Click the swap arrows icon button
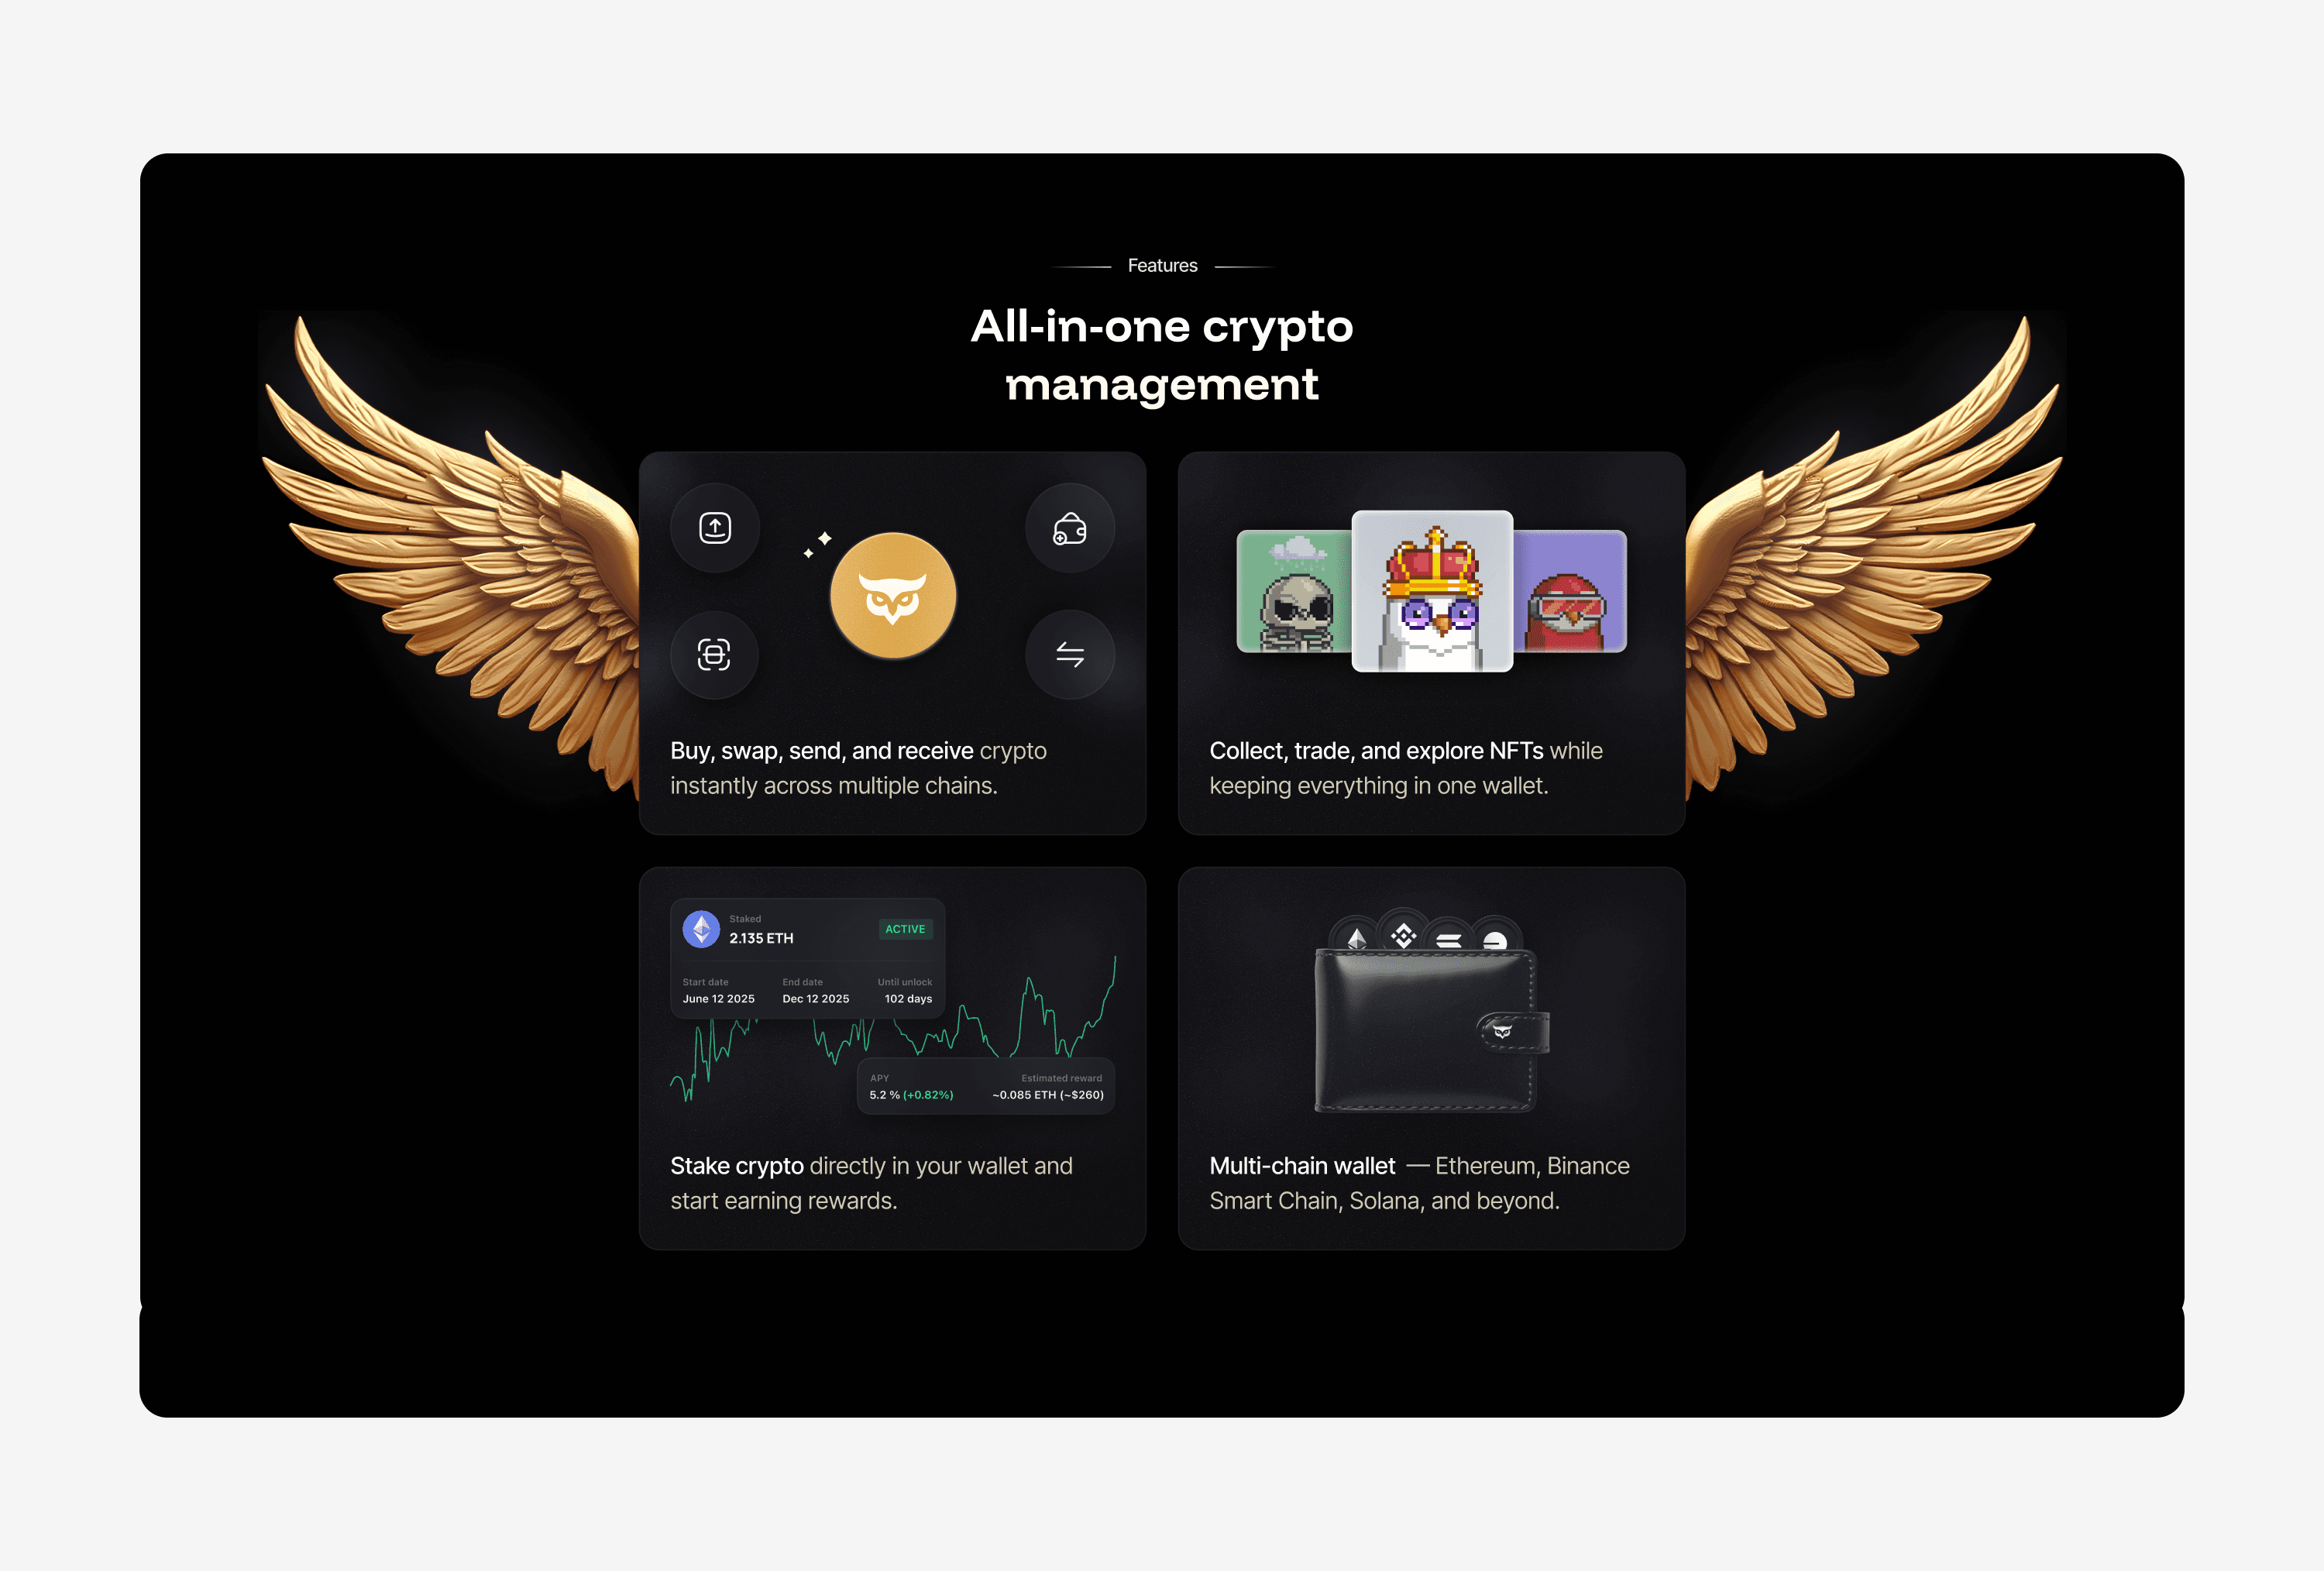Viewport: 2324px width, 1571px height. pos(1070,655)
